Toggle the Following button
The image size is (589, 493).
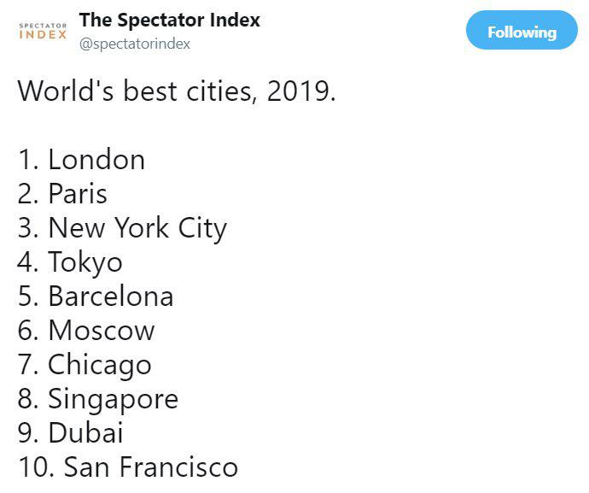tap(522, 30)
